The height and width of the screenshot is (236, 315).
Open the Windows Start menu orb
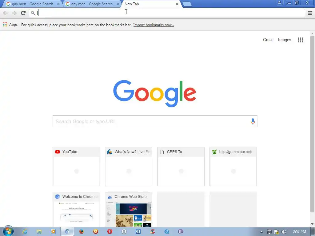point(8,231)
